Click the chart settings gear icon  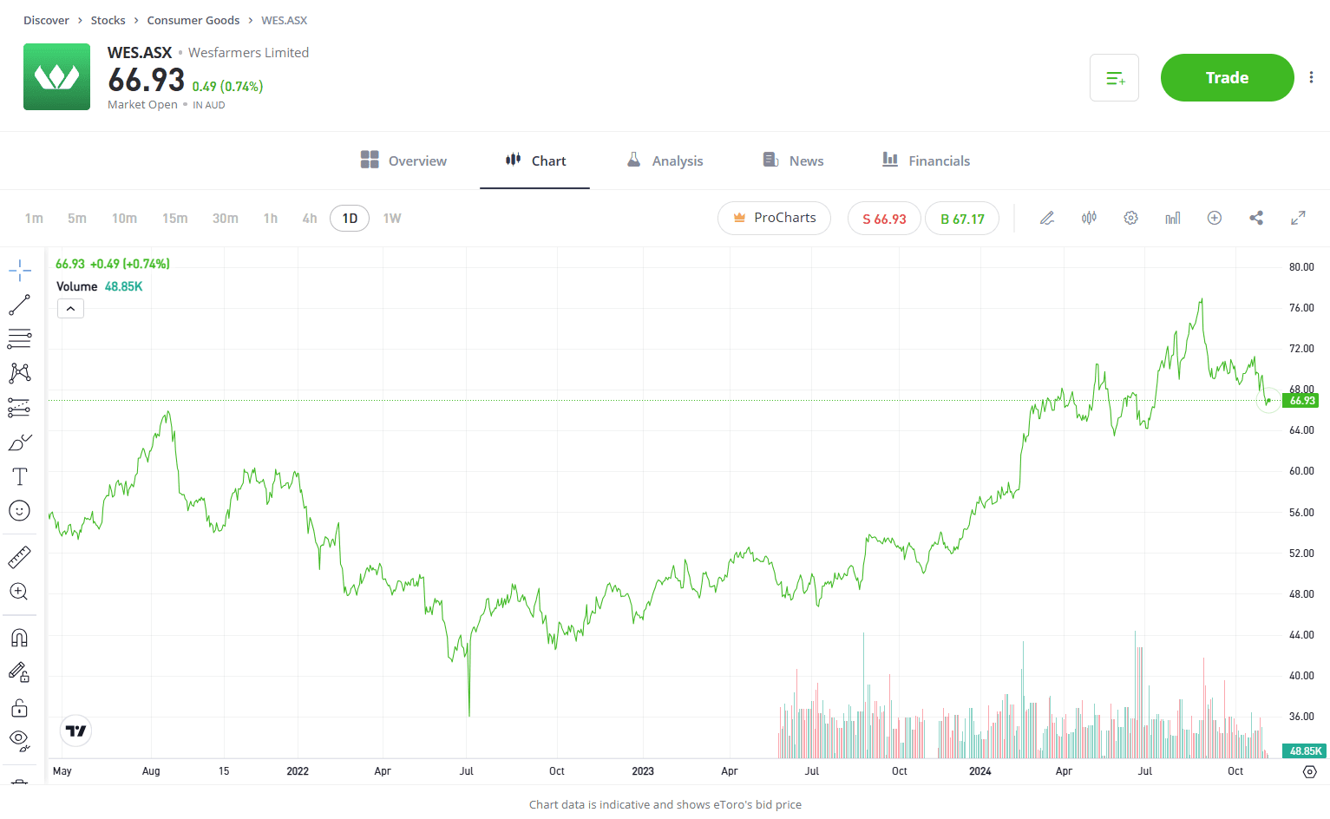pyautogui.click(x=1130, y=218)
